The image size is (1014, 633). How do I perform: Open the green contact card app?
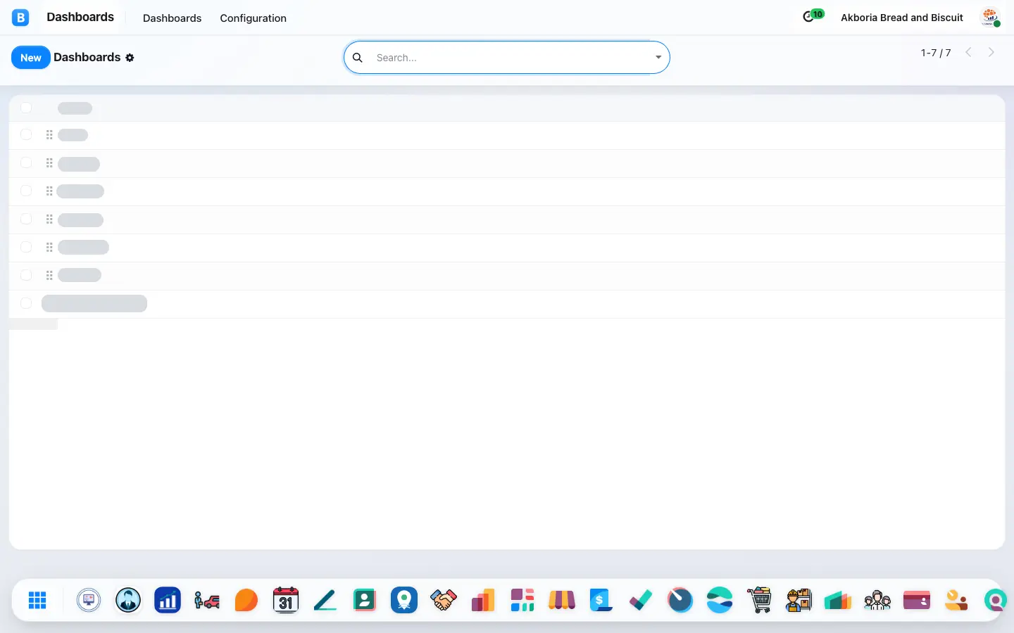[x=365, y=600]
